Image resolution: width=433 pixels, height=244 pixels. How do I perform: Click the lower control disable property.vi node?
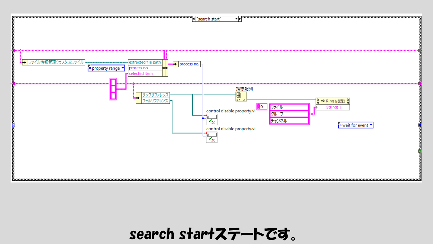point(212,137)
